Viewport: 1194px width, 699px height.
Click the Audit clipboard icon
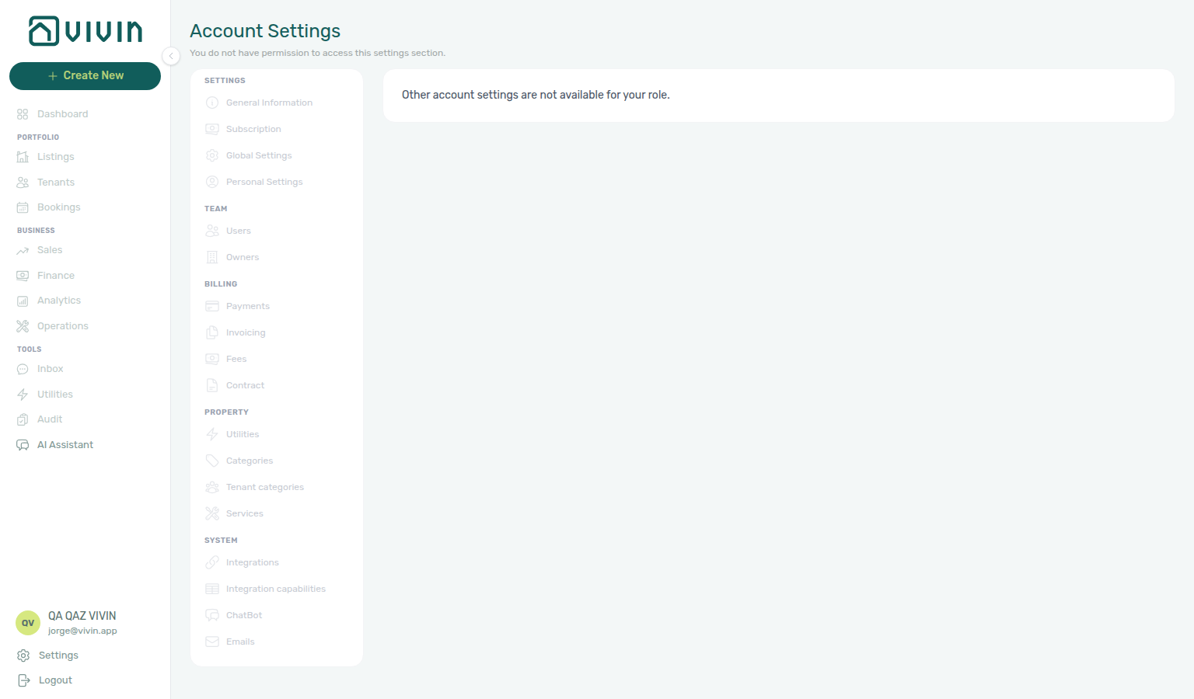pyautogui.click(x=23, y=419)
